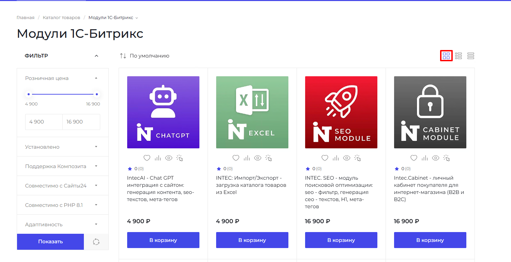Quick view the INTEC SEO module
The width and height of the screenshot is (511, 262).
[x=347, y=158]
